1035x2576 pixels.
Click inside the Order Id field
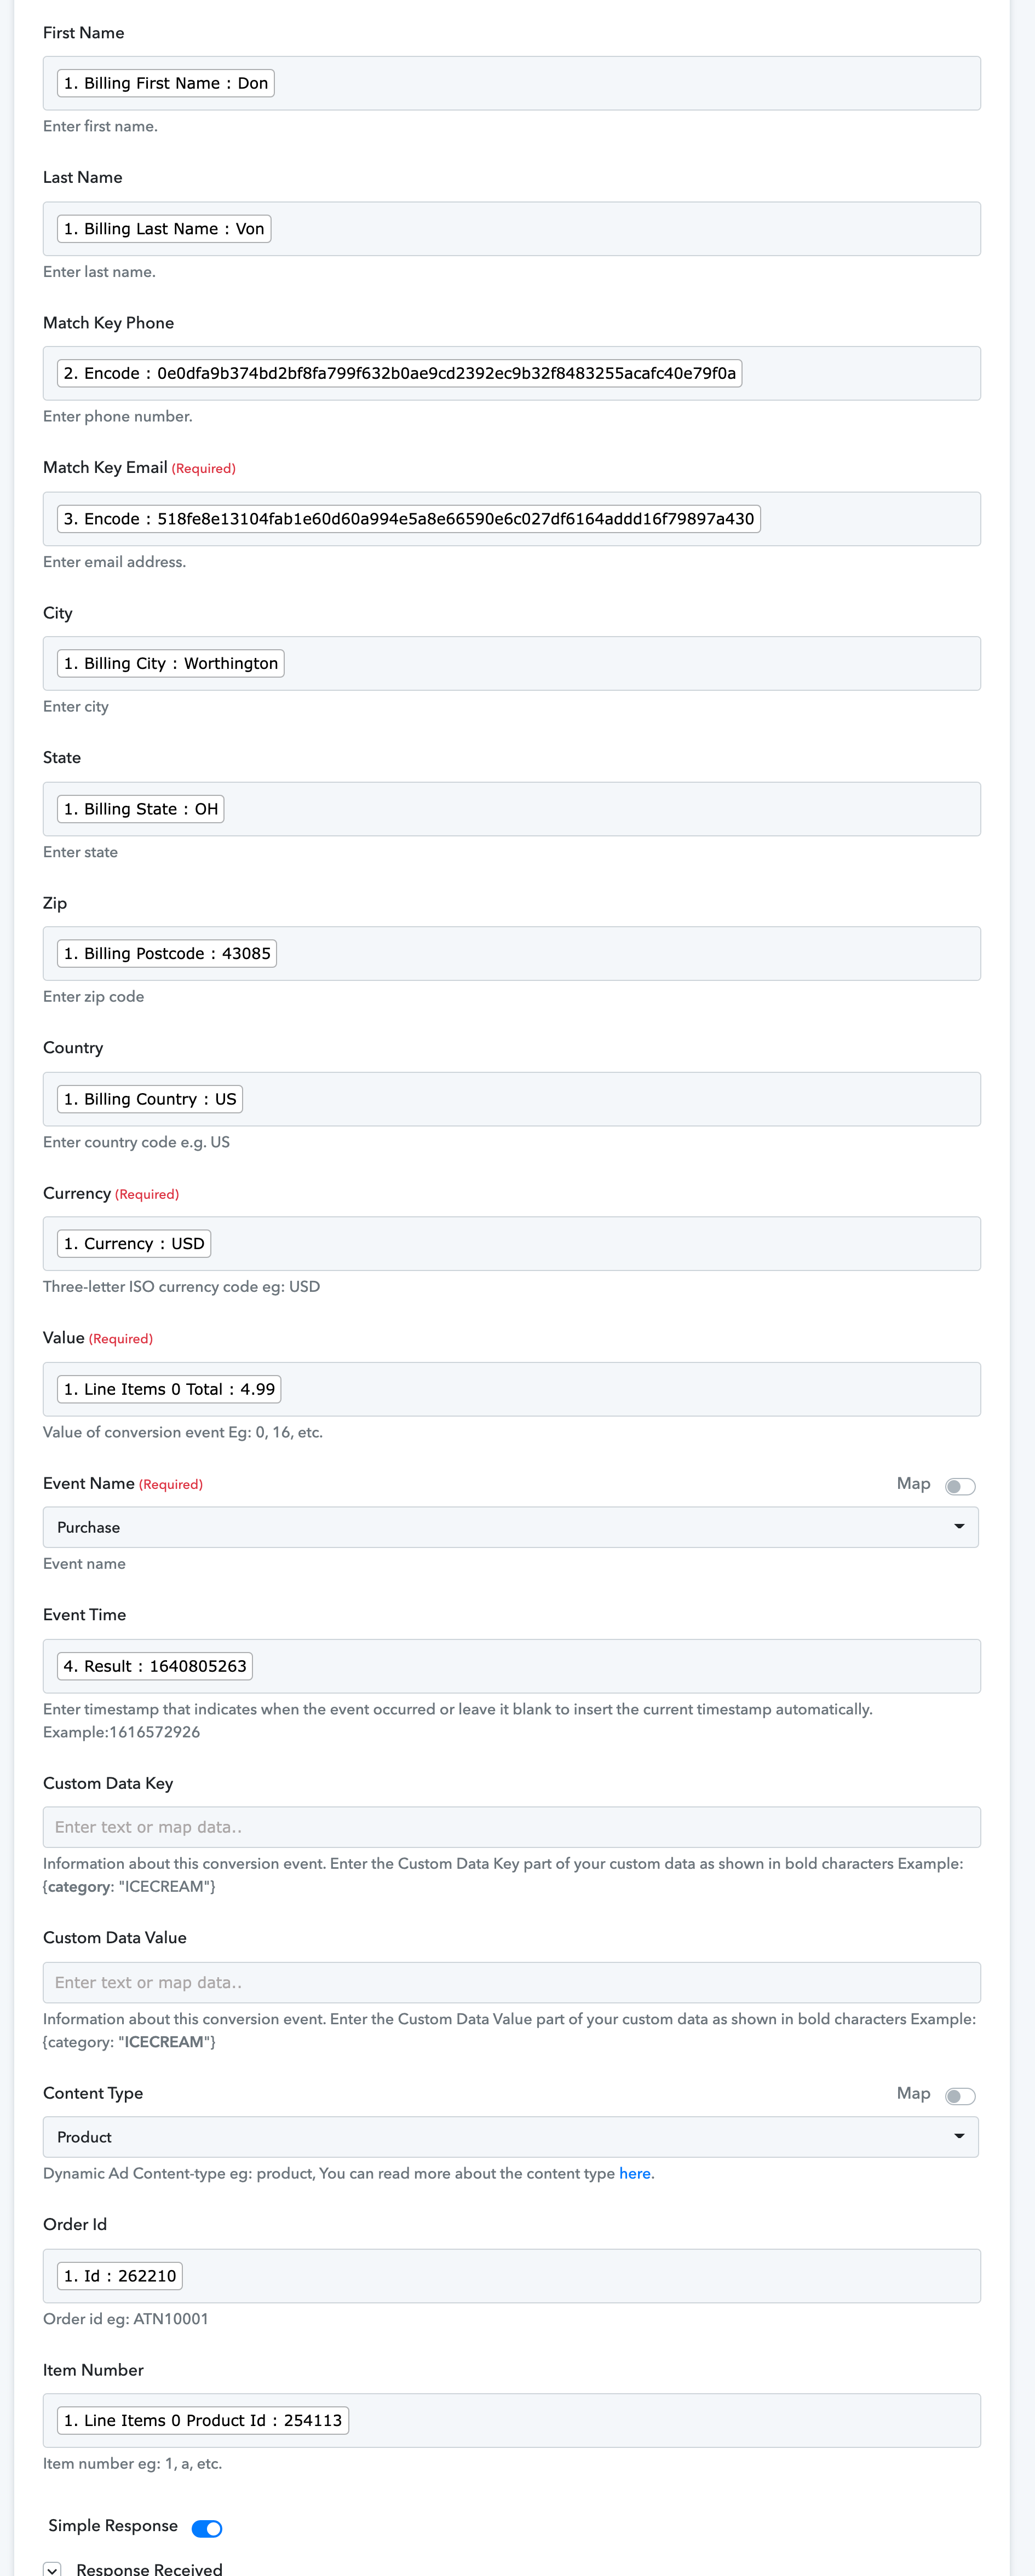511,2276
